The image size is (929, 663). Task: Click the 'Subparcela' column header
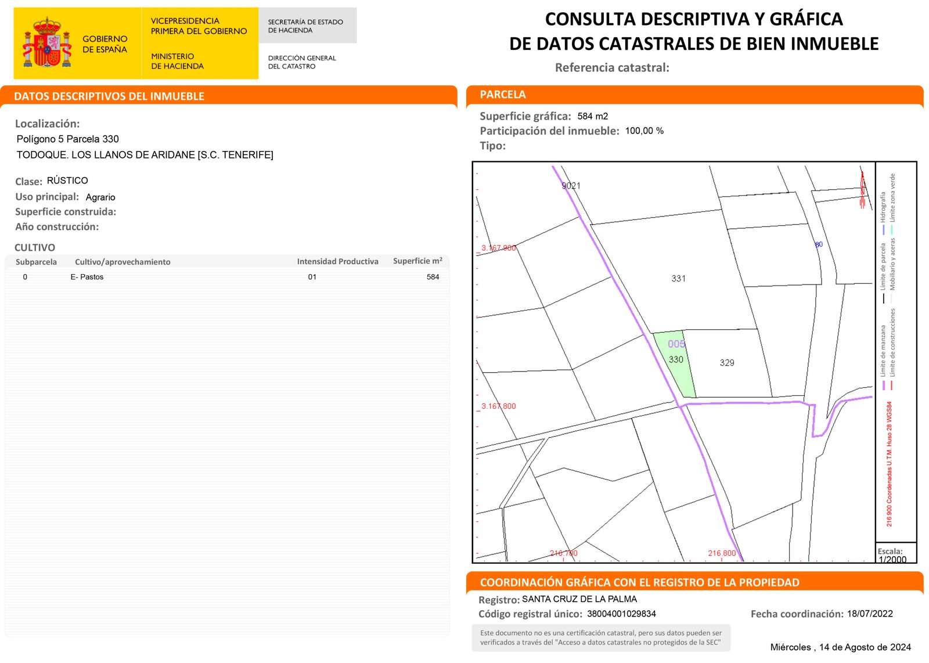[x=36, y=262]
